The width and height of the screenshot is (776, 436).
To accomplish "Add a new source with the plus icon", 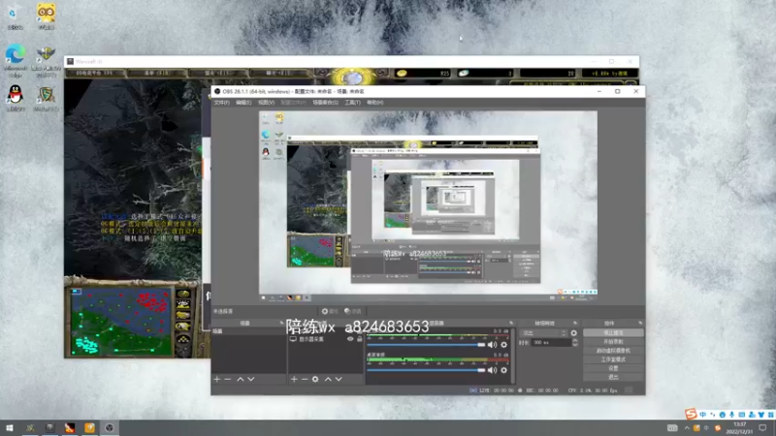I will [x=294, y=379].
